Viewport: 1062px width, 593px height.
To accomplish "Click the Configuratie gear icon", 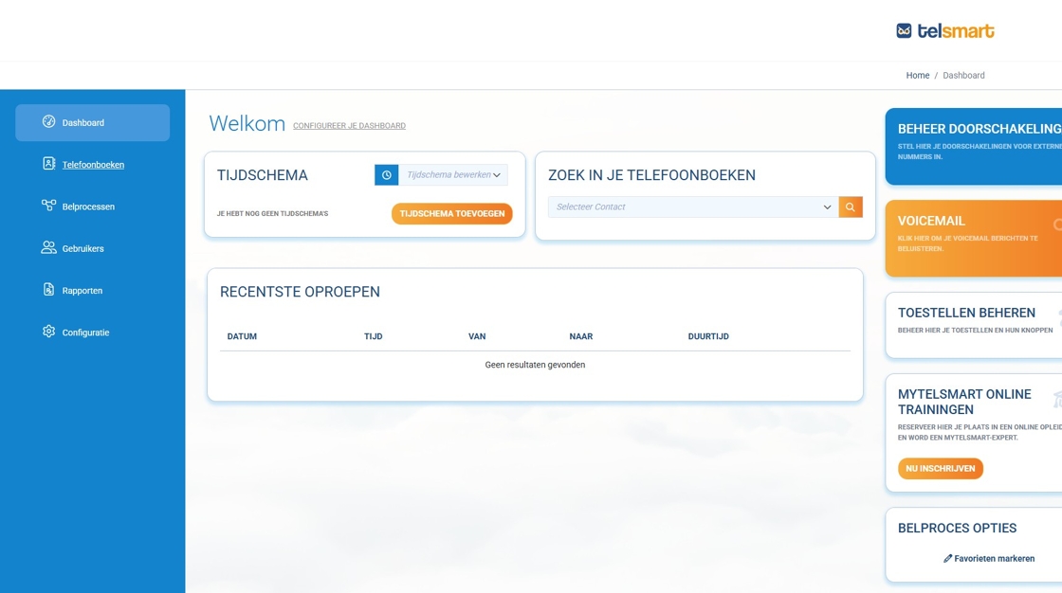I will click(49, 332).
